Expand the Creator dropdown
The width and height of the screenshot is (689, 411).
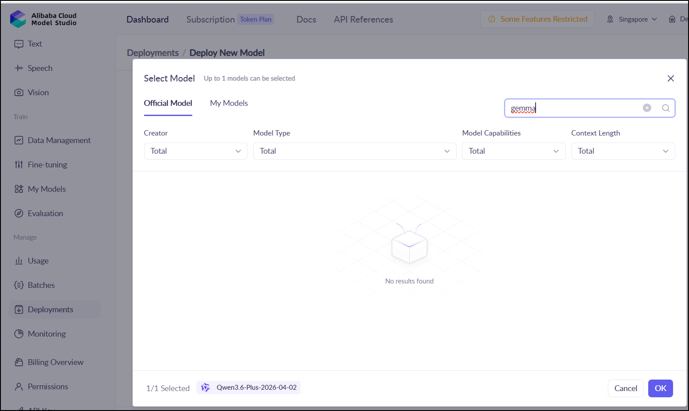[196, 151]
